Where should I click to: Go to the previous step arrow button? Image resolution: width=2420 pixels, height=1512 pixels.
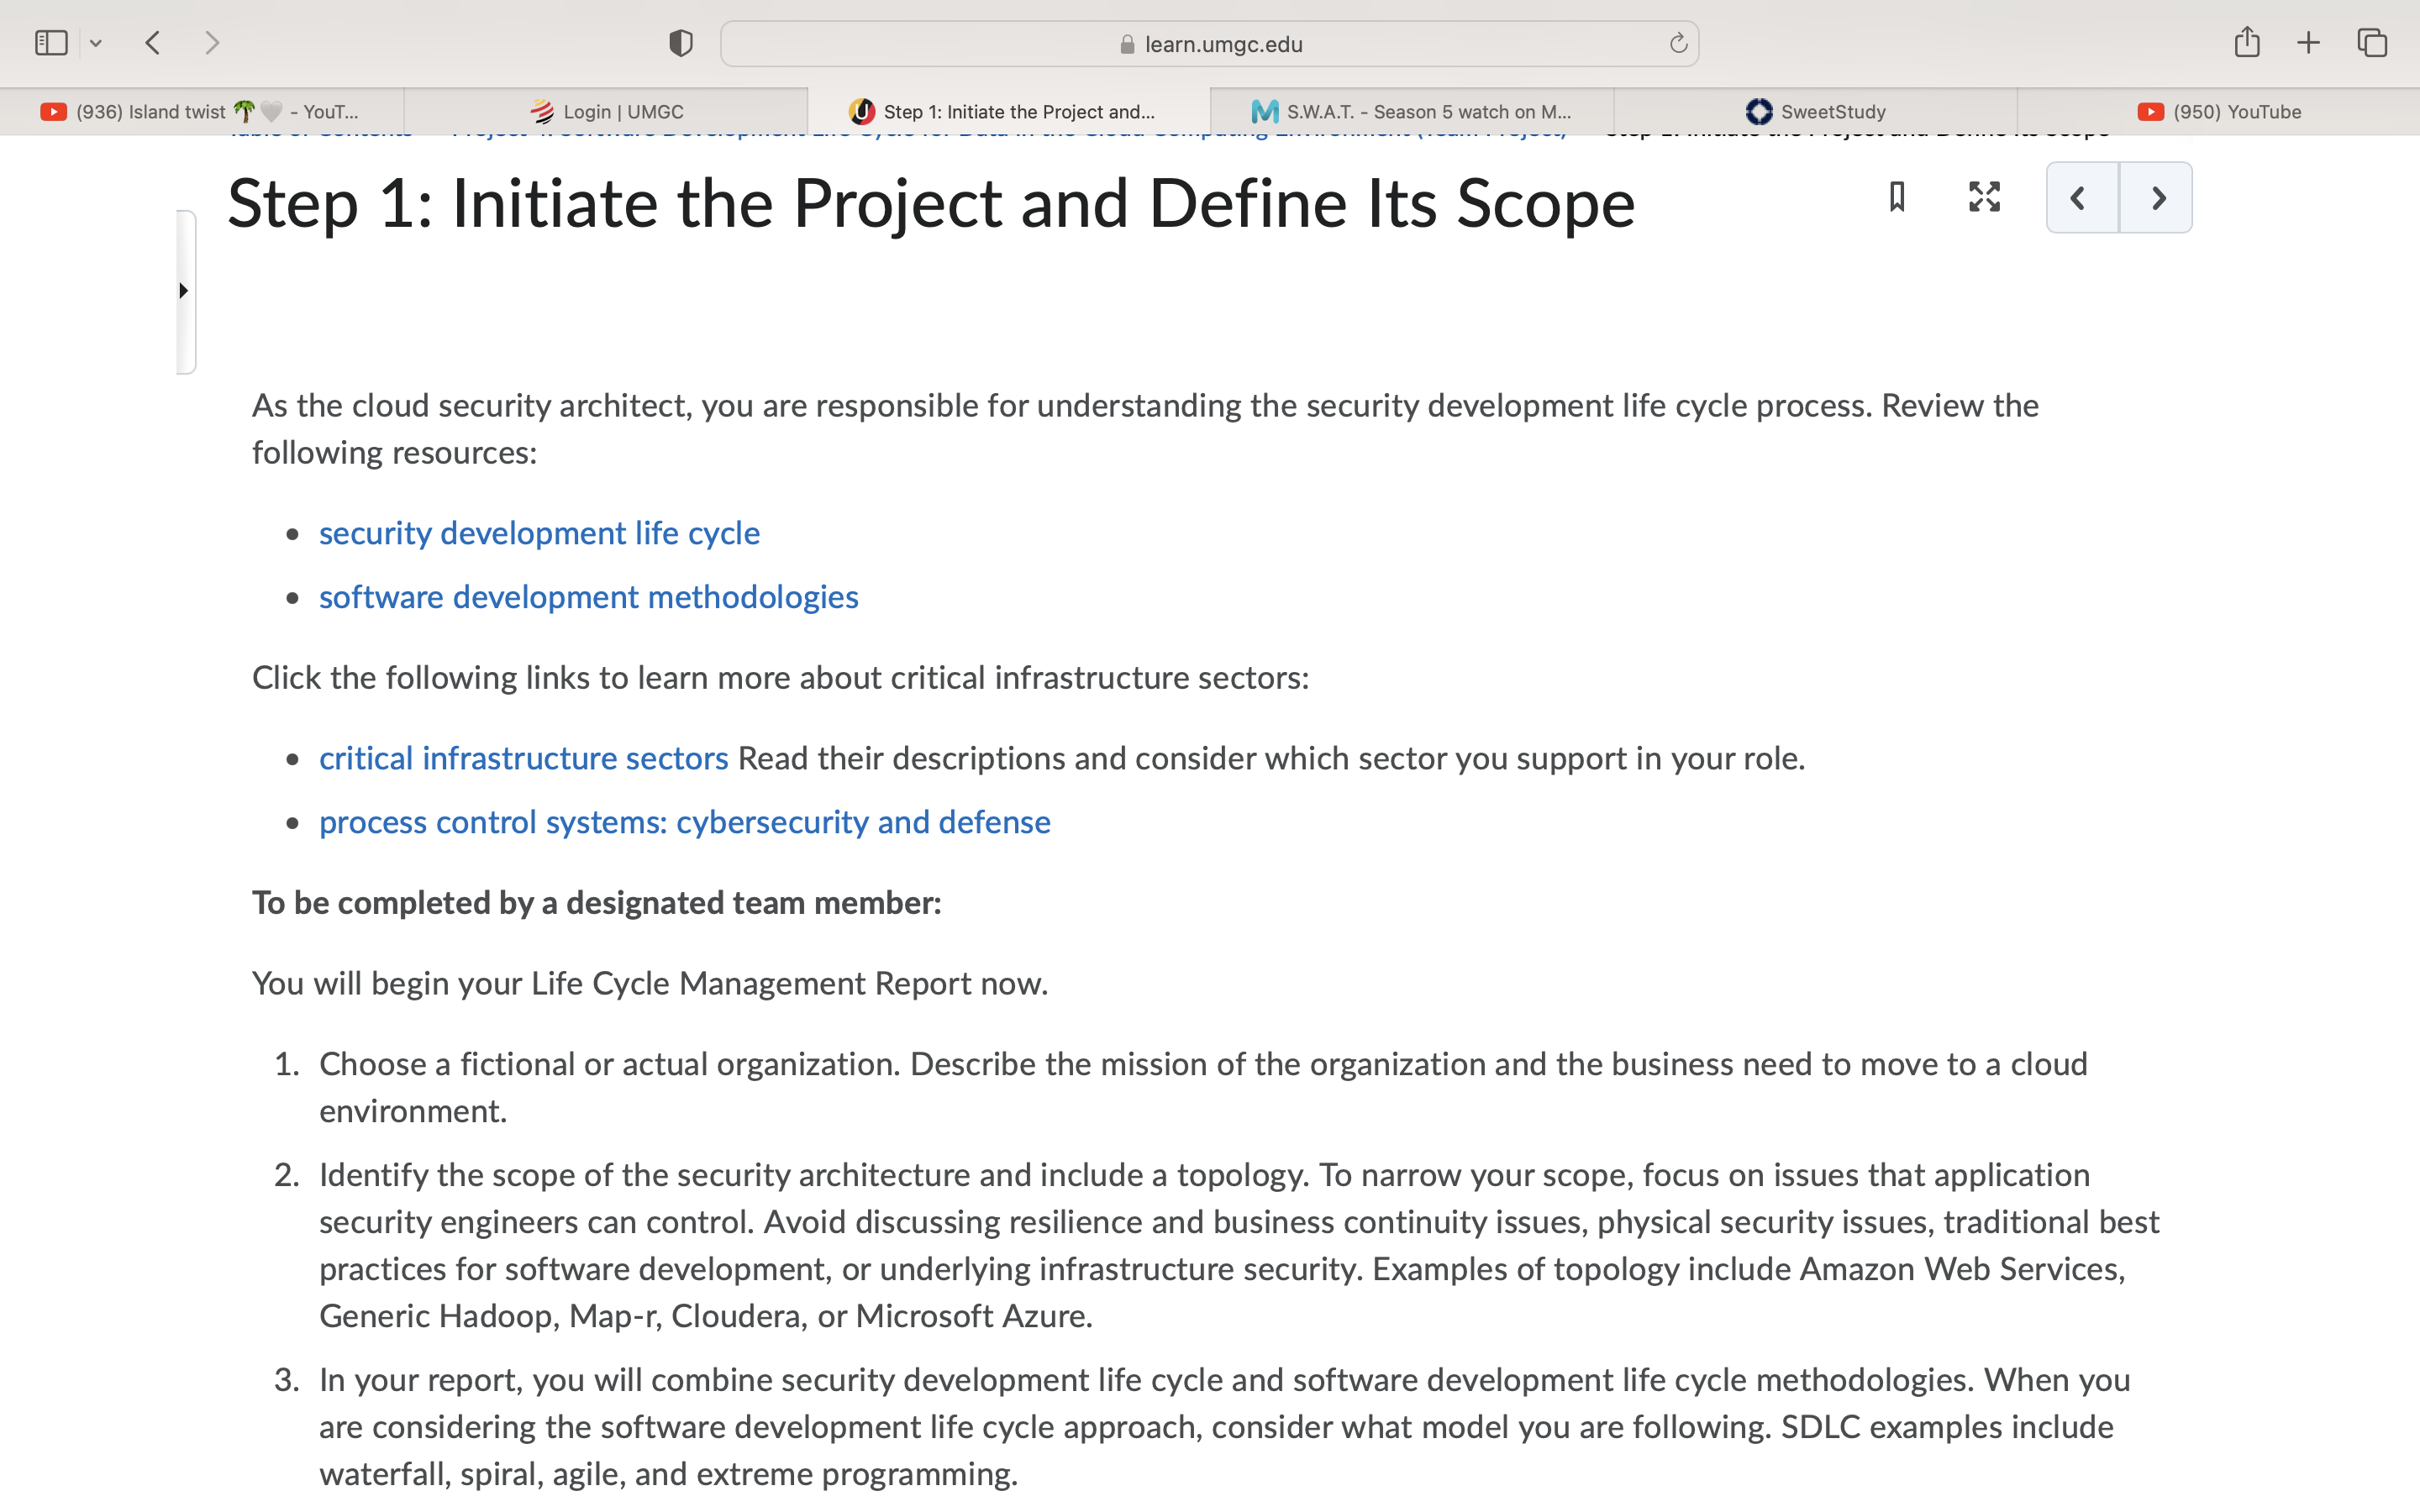click(2082, 198)
